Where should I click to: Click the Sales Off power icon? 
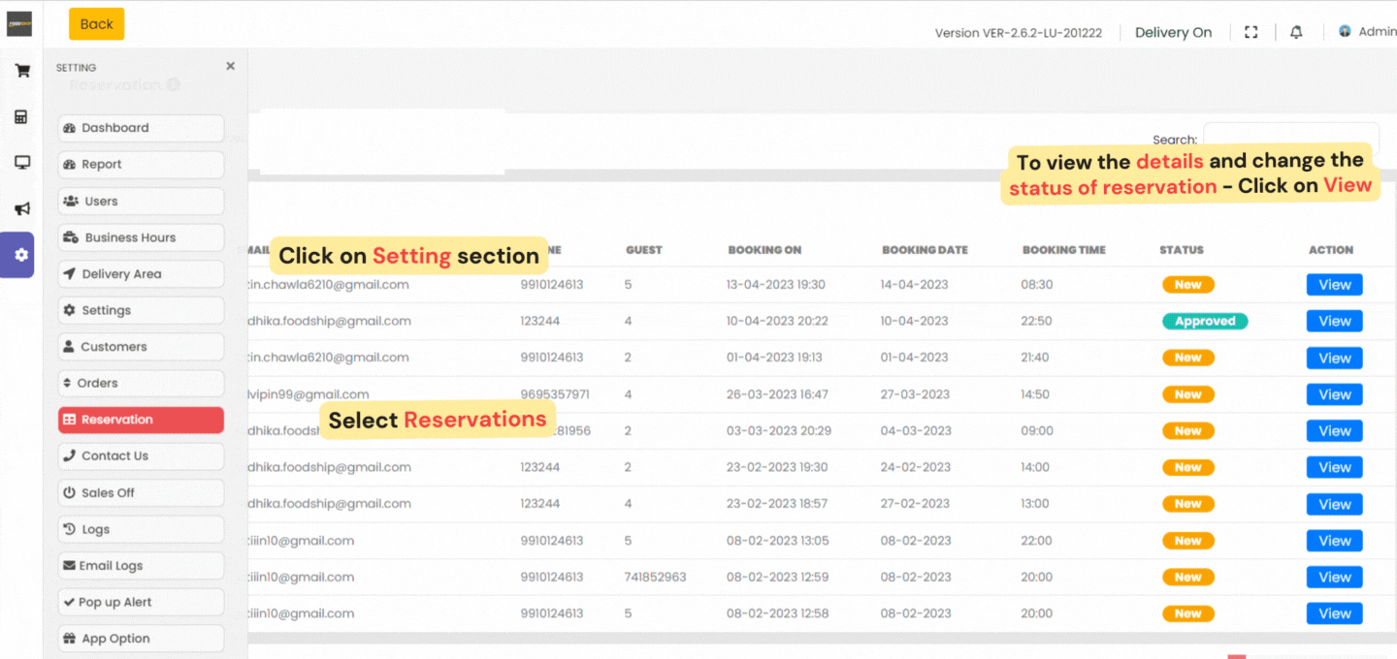click(69, 492)
